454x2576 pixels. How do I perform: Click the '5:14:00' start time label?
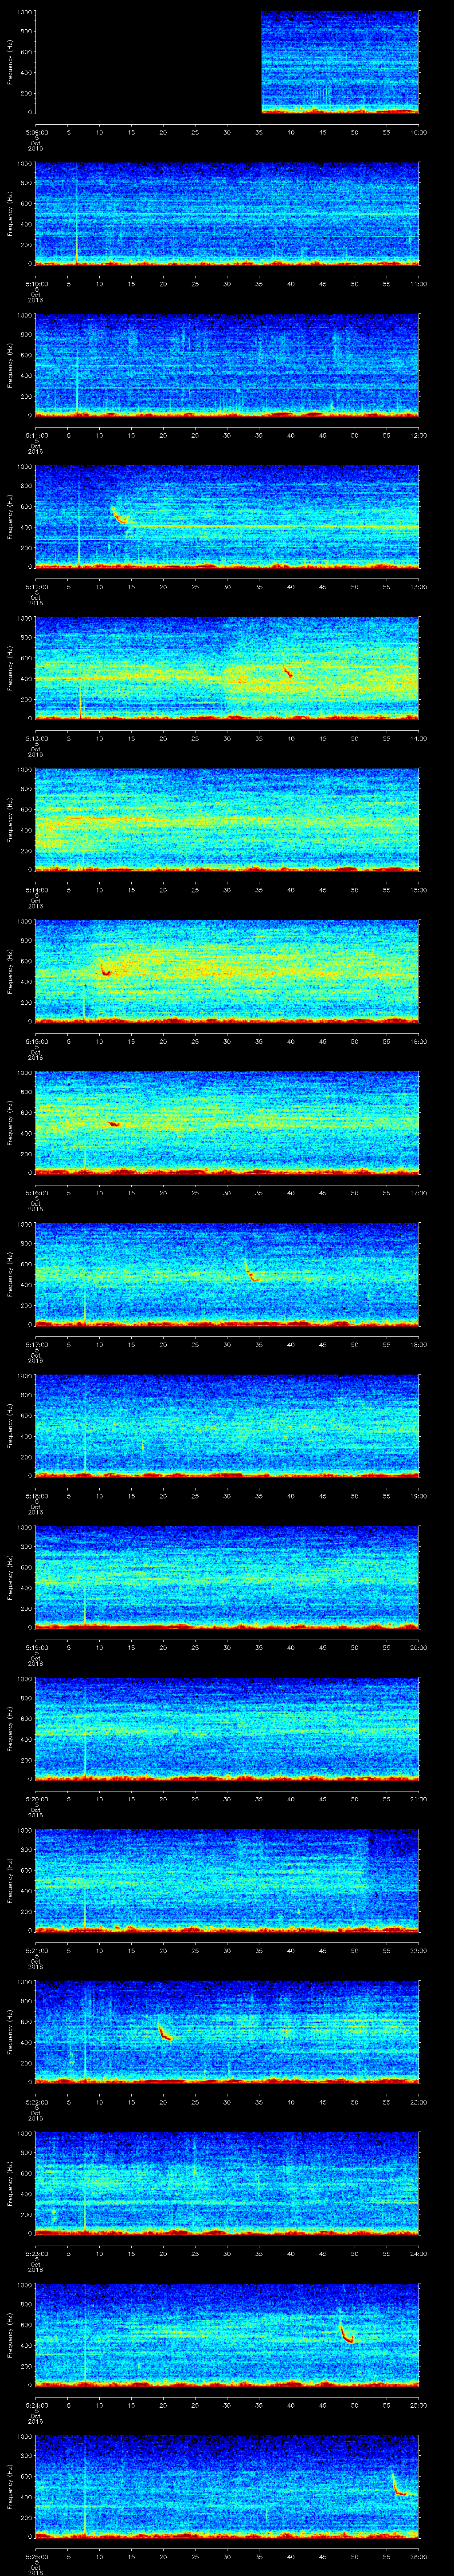pos(36,890)
